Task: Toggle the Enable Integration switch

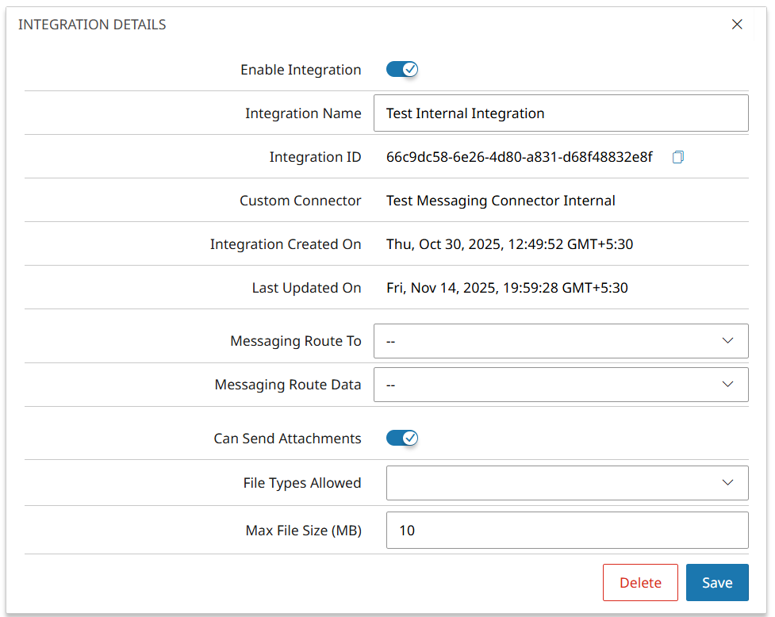Action: 402,69
